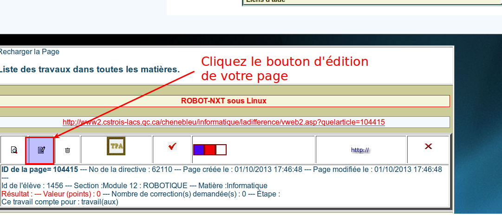Click the red edit-button instruction annotation
502x216 pixels.
(284, 69)
